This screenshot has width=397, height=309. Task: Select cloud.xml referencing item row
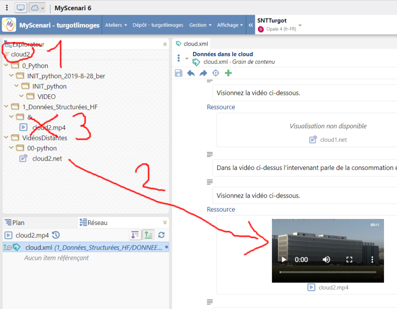point(86,247)
